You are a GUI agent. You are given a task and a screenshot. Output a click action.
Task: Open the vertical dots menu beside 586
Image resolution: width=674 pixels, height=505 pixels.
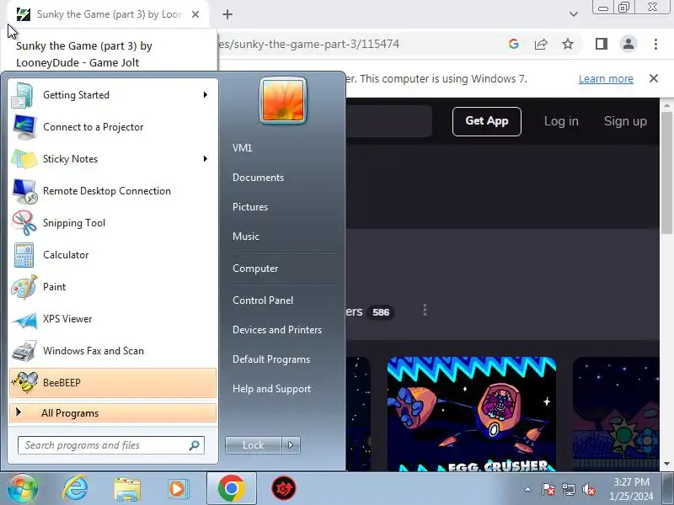pos(425,310)
